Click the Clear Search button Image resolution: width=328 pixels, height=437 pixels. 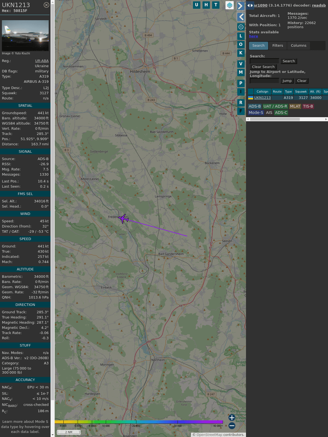263,67
